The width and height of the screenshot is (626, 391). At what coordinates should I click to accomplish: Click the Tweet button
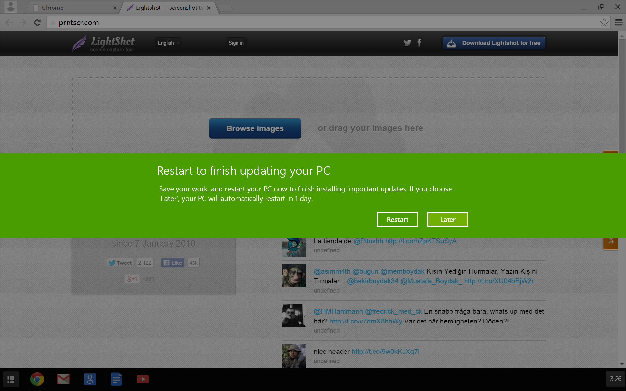click(x=120, y=263)
